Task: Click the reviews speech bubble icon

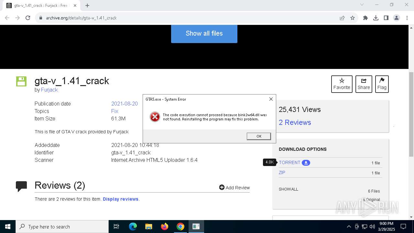Action: click(x=21, y=186)
